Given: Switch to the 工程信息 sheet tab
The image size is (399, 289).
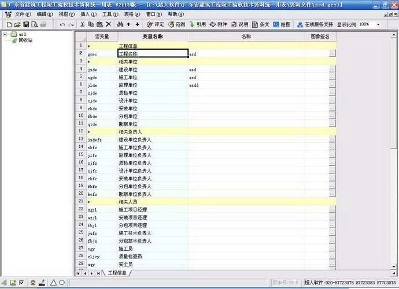Looking at the screenshot, I should point(117,273).
